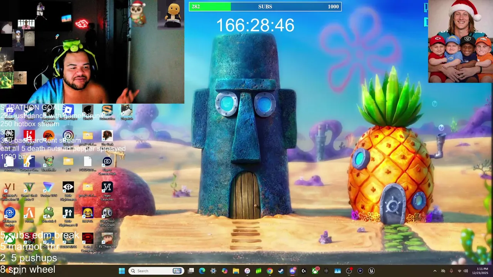Open the ps3 folder on desktop
493x277 pixels.
(x=68, y=164)
